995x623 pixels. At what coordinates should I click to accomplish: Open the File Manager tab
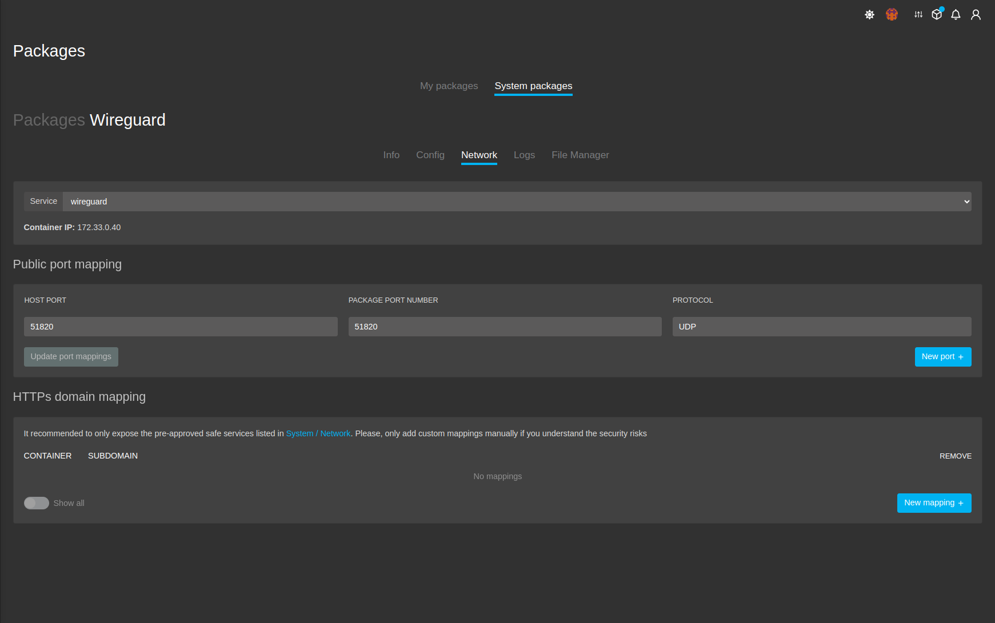(580, 155)
